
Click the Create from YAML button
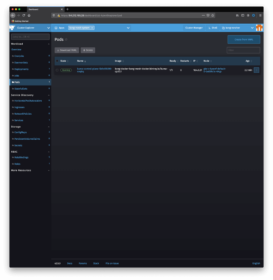(x=244, y=39)
